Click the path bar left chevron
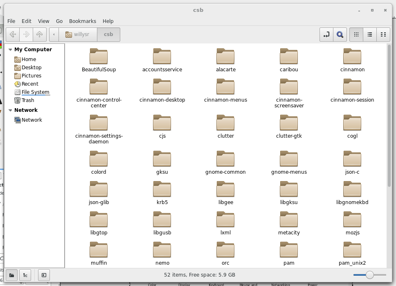396x286 pixels. pos(54,34)
